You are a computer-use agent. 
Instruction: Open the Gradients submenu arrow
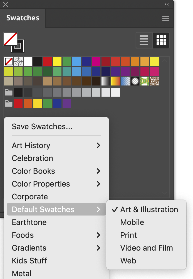[98, 248]
